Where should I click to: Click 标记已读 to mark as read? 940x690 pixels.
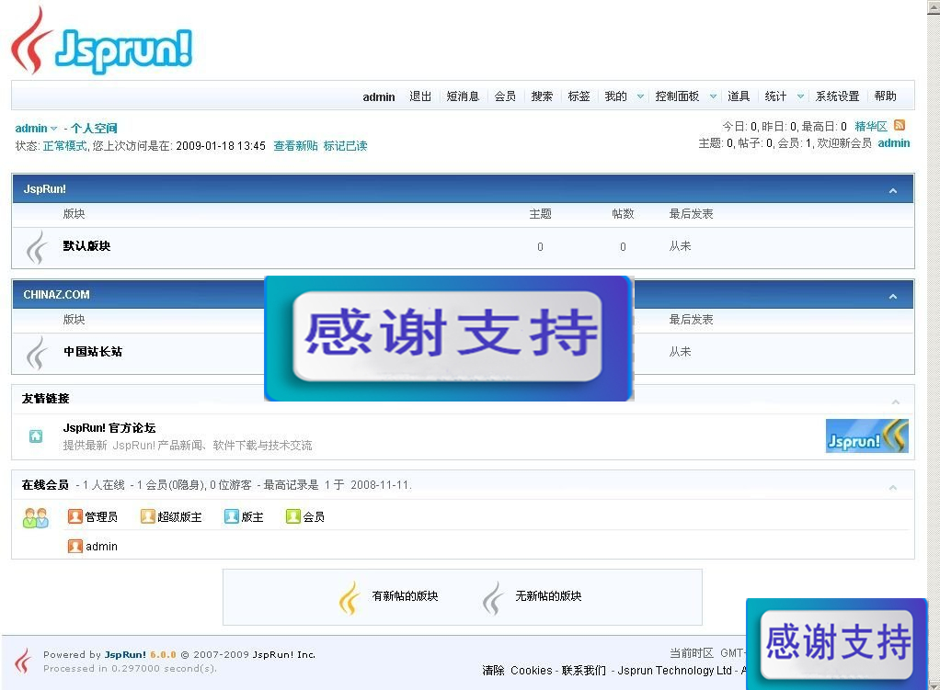click(345, 146)
